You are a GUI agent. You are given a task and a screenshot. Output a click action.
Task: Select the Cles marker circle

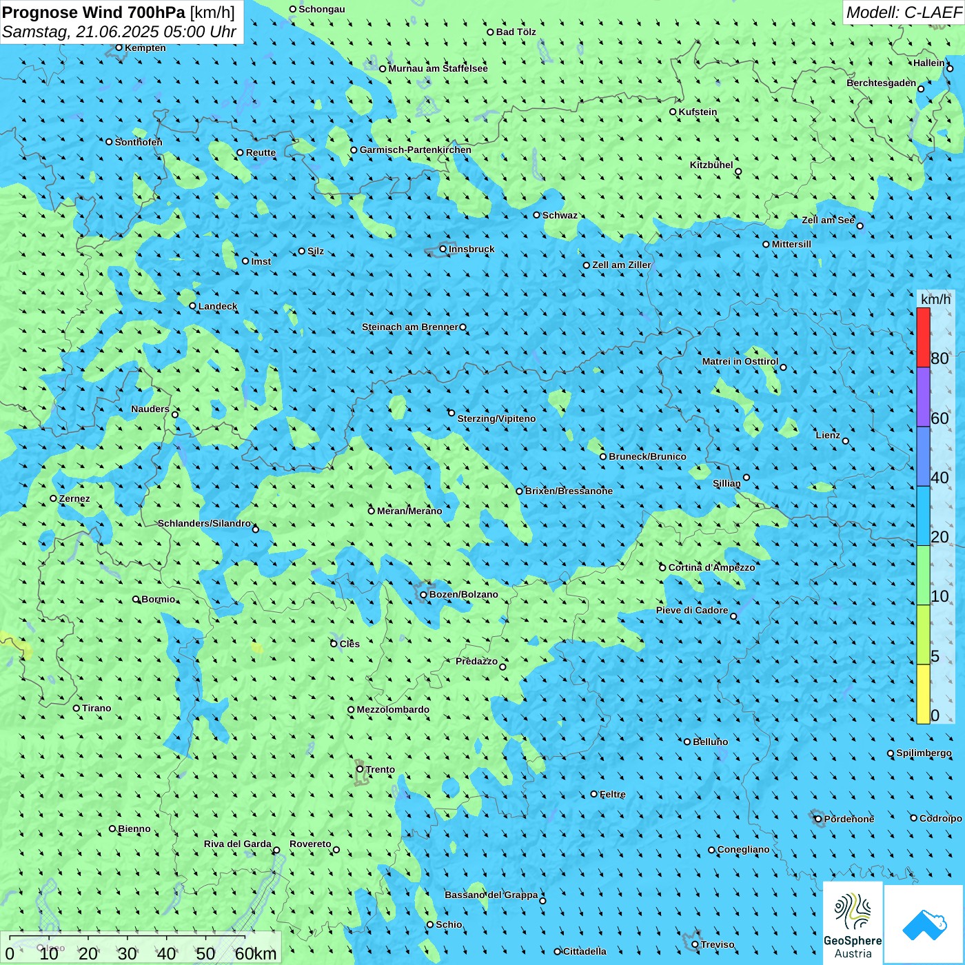pyautogui.click(x=334, y=644)
